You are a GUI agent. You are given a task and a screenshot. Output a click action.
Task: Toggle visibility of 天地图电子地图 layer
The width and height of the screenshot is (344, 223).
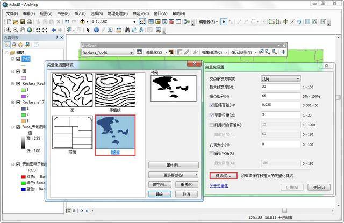pyautogui.click(x=18, y=164)
